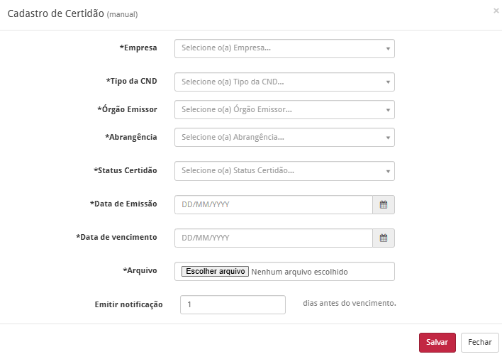Focus the Data de vencimento date field
Screen dimensions: 502x359
274,238
